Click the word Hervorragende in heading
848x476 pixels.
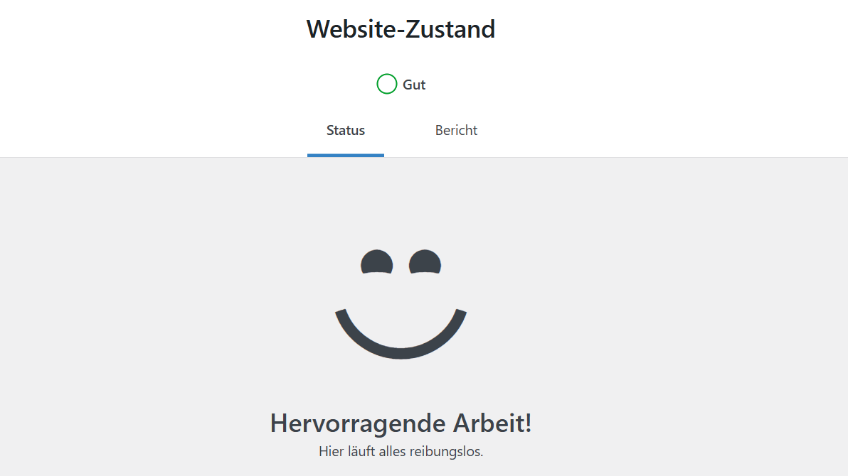359,423
